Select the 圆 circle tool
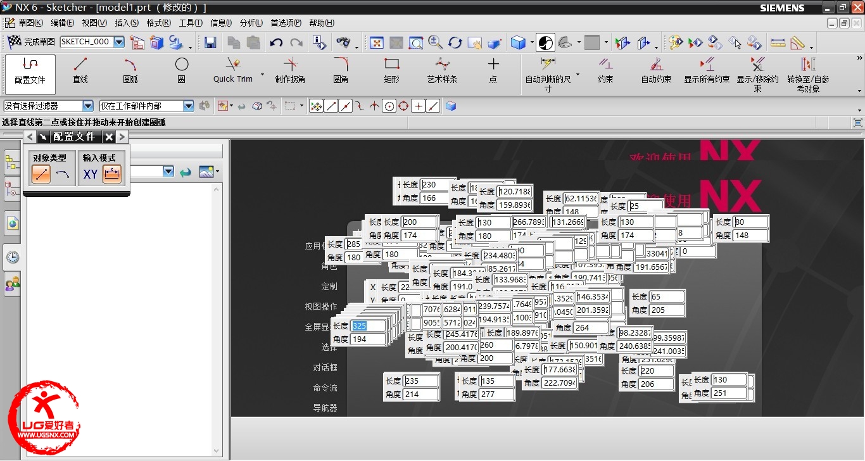 [182, 70]
